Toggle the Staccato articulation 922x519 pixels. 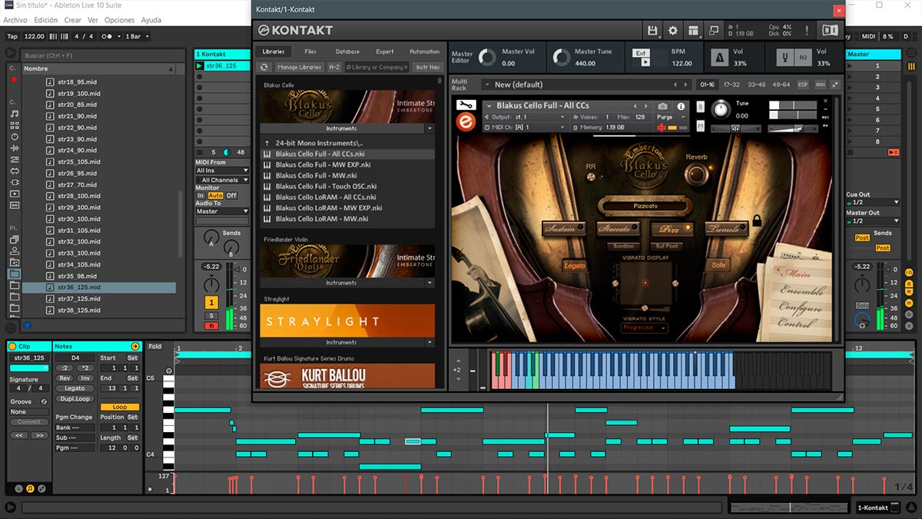point(618,228)
